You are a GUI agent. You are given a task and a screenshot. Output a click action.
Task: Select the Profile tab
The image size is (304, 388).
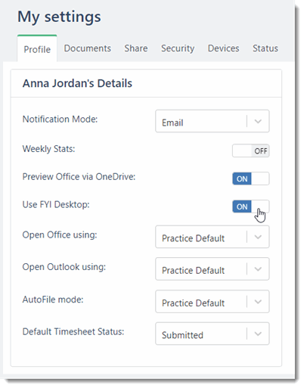37,48
